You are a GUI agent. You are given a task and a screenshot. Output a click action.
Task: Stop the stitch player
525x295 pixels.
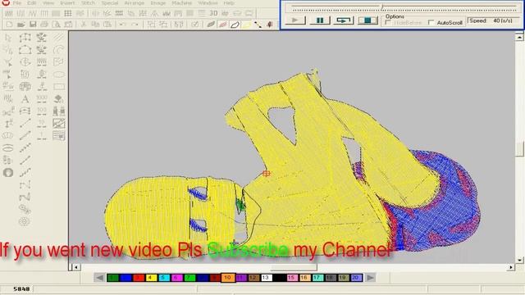[367, 20]
